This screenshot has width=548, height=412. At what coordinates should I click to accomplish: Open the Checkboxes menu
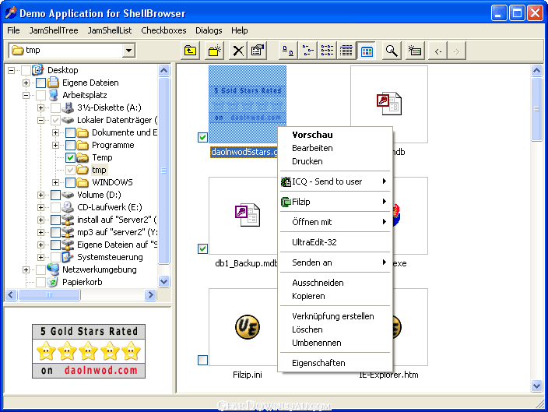click(x=163, y=30)
